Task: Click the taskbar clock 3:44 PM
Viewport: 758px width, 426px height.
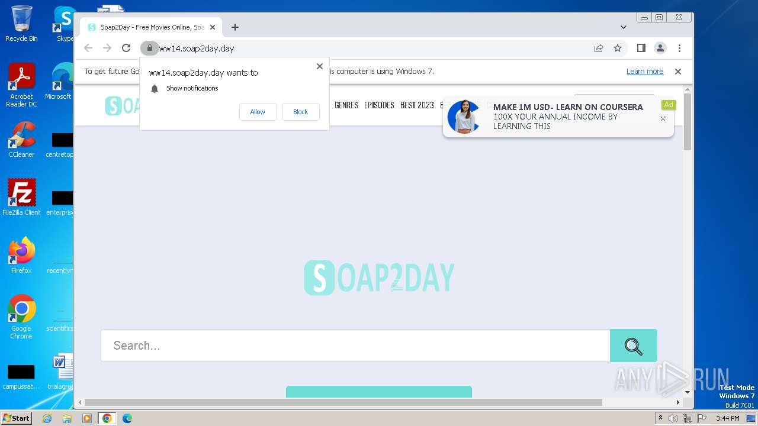Action: 727,418
